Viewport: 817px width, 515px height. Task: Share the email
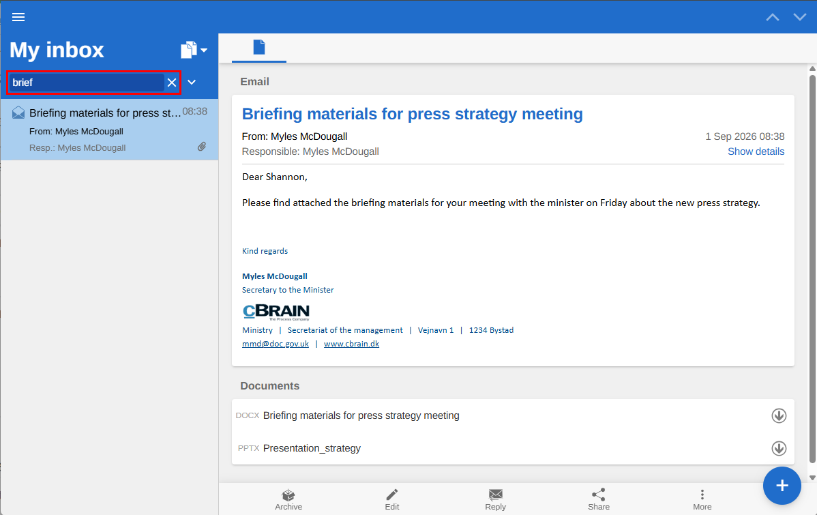point(598,499)
